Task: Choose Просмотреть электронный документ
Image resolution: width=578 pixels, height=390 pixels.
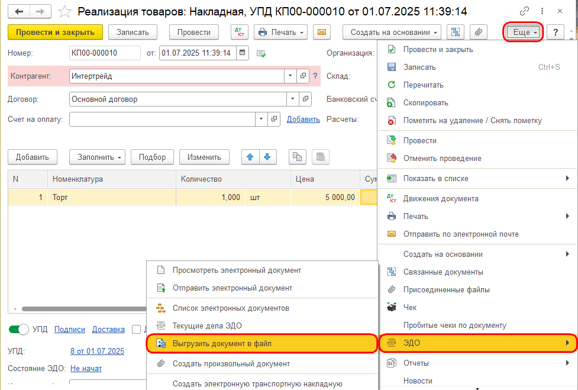Action: pos(263,270)
